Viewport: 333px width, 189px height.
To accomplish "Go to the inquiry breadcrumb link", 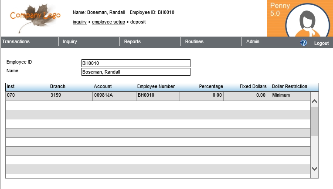I will click(x=79, y=22).
